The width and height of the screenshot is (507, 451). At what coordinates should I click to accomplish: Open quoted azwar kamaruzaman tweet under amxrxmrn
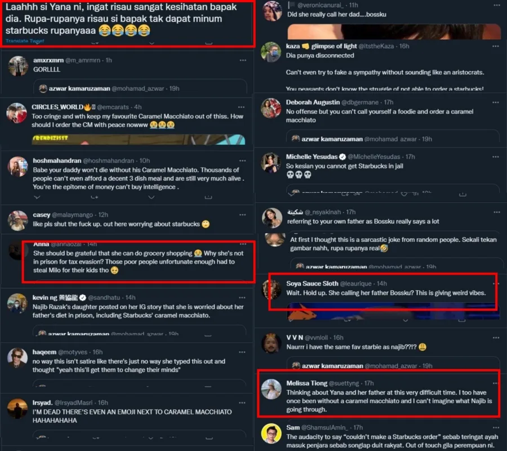click(x=140, y=88)
